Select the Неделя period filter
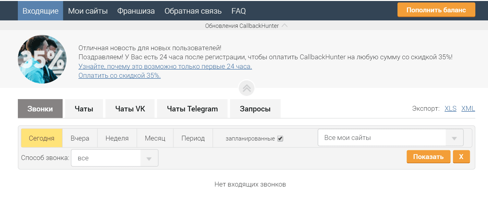Image resolution: width=488 pixels, height=205 pixels. point(117,138)
